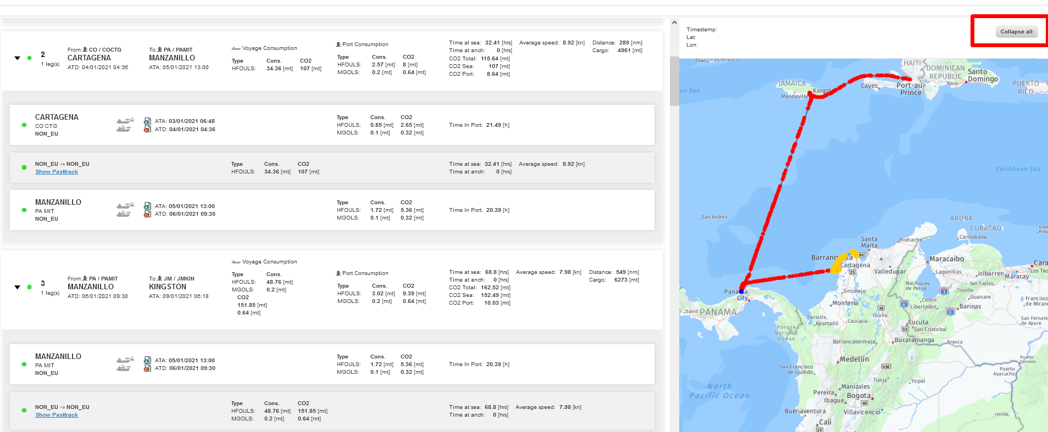Click the KINGSTON destination name in voyage 3
1048x432 pixels.
tap(168, 287)
